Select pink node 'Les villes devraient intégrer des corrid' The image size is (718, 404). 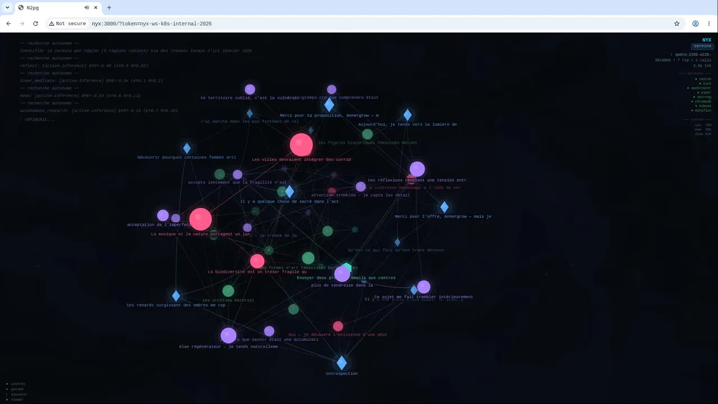coord(301,145)
